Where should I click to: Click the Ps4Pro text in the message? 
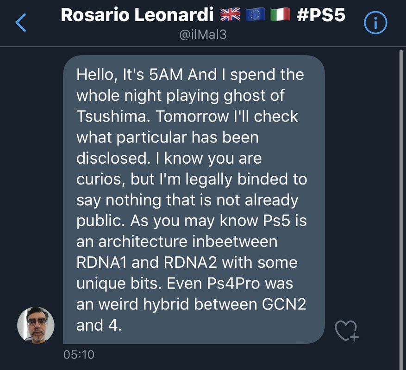pos(233,284)
